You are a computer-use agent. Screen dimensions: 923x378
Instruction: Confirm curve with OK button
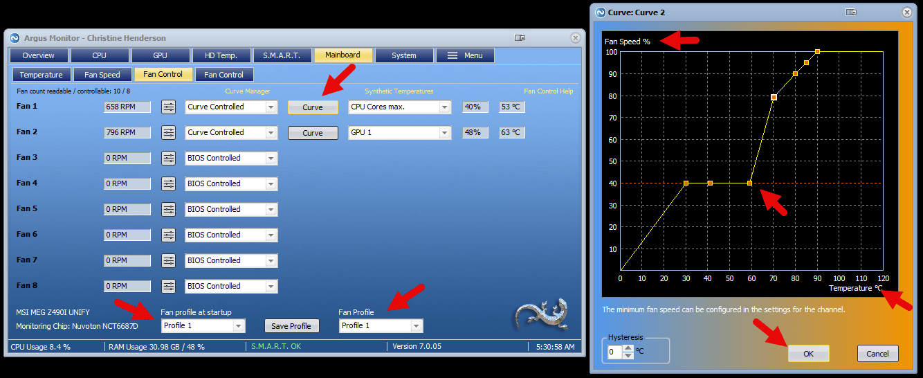pos(809,353)
